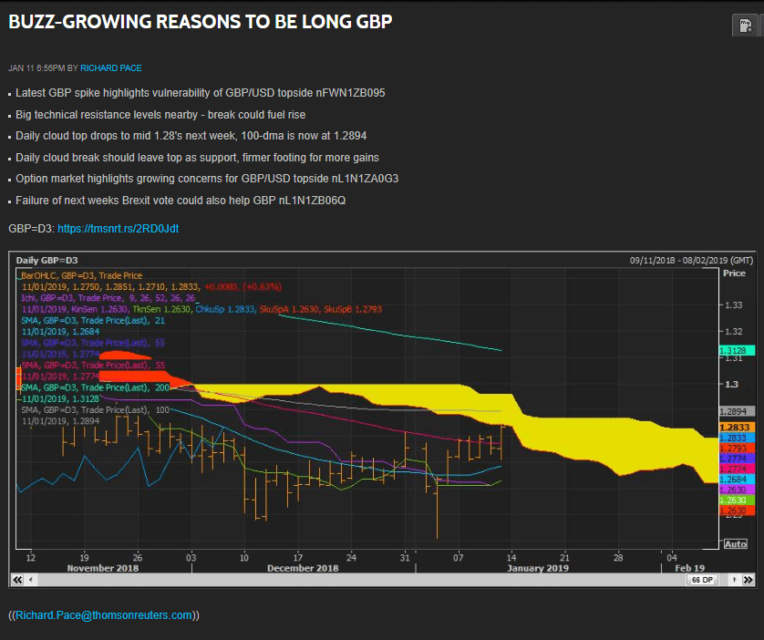The image size is (764, 640).
Task: Click legend 'Ichi, GBP=D3, Trade Price, 9, 26, 52'
Action: point(108,298)
